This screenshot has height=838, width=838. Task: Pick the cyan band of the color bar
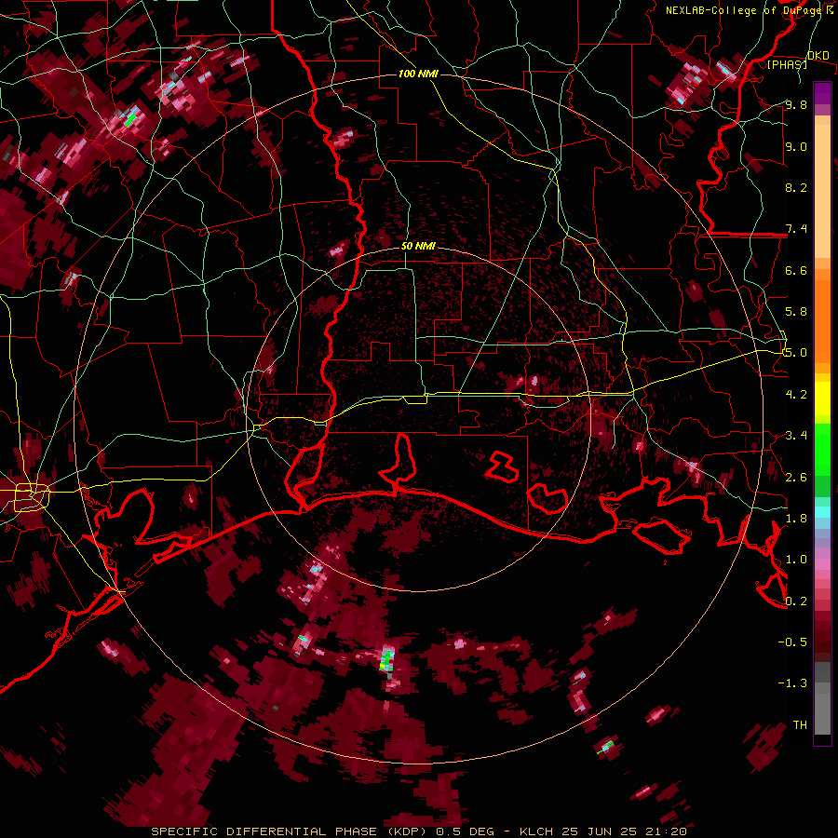point(822,512)
